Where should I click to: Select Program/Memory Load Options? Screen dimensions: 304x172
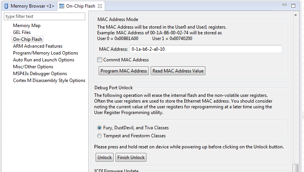46,53
